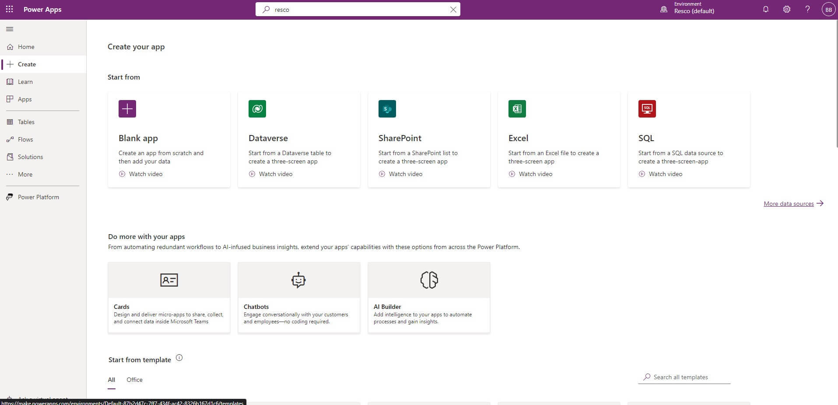Click the page vertical scrollbar
Viewport: 838px width, 405px height.
pos(836,83)
